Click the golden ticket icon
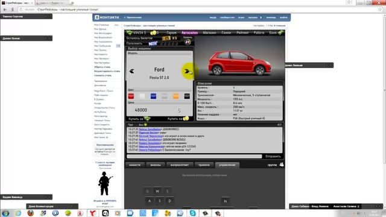This screenshot has width=386, height=217. click(x=166, y=38)
